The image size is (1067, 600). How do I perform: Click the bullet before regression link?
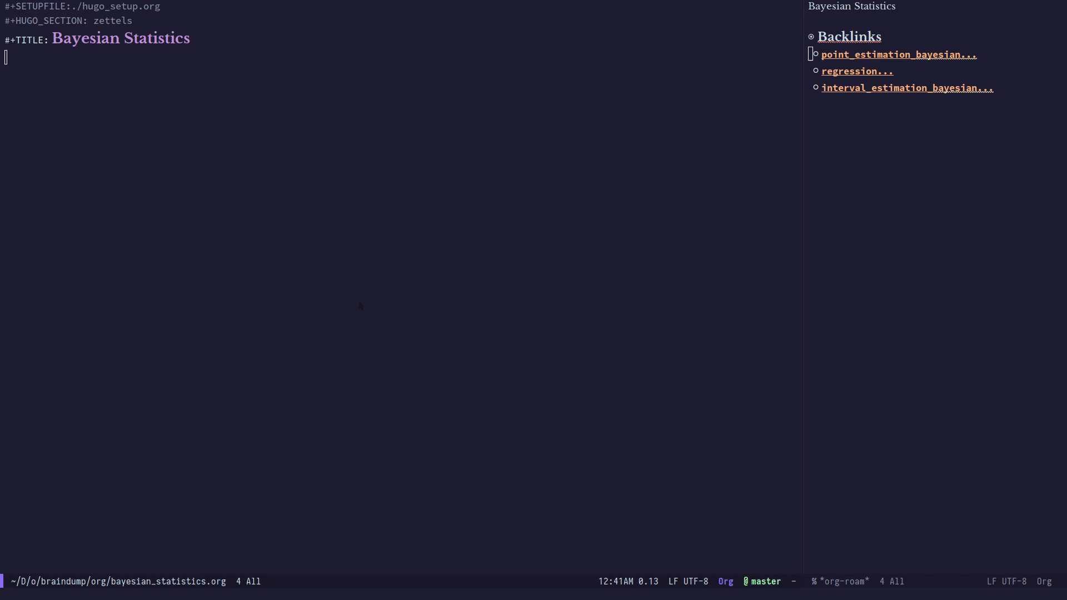(816, 71)
